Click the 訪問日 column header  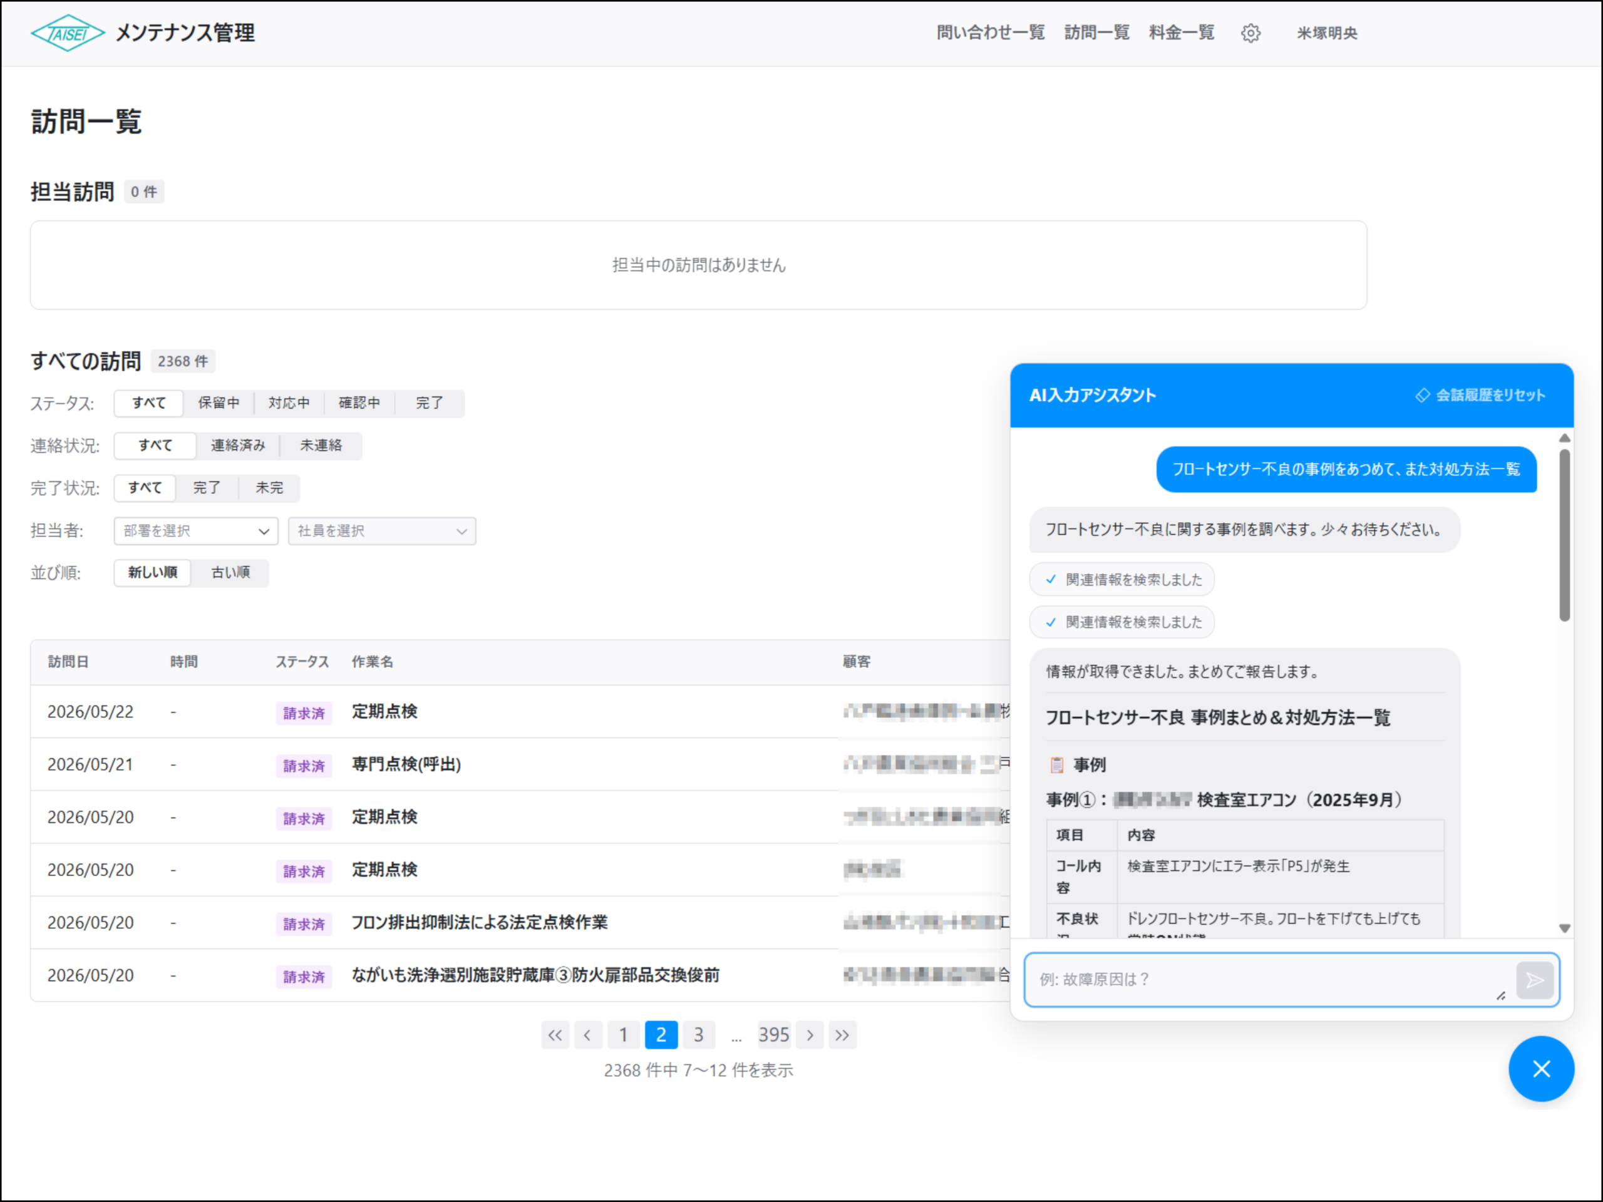68,662
